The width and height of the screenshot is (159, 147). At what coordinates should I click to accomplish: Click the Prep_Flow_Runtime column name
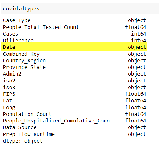coord(29,134)
